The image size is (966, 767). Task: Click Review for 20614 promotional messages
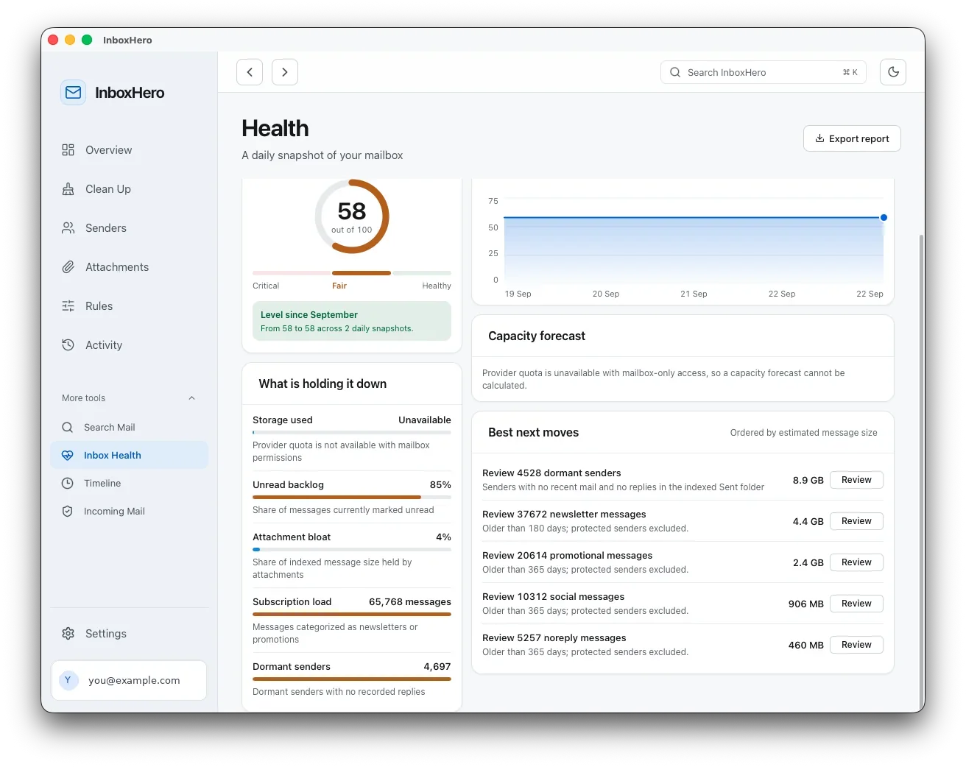(x=856, y=562)
